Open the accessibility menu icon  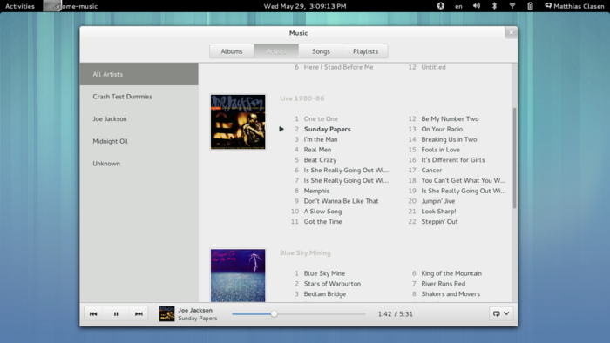click(x=440, y=6)
